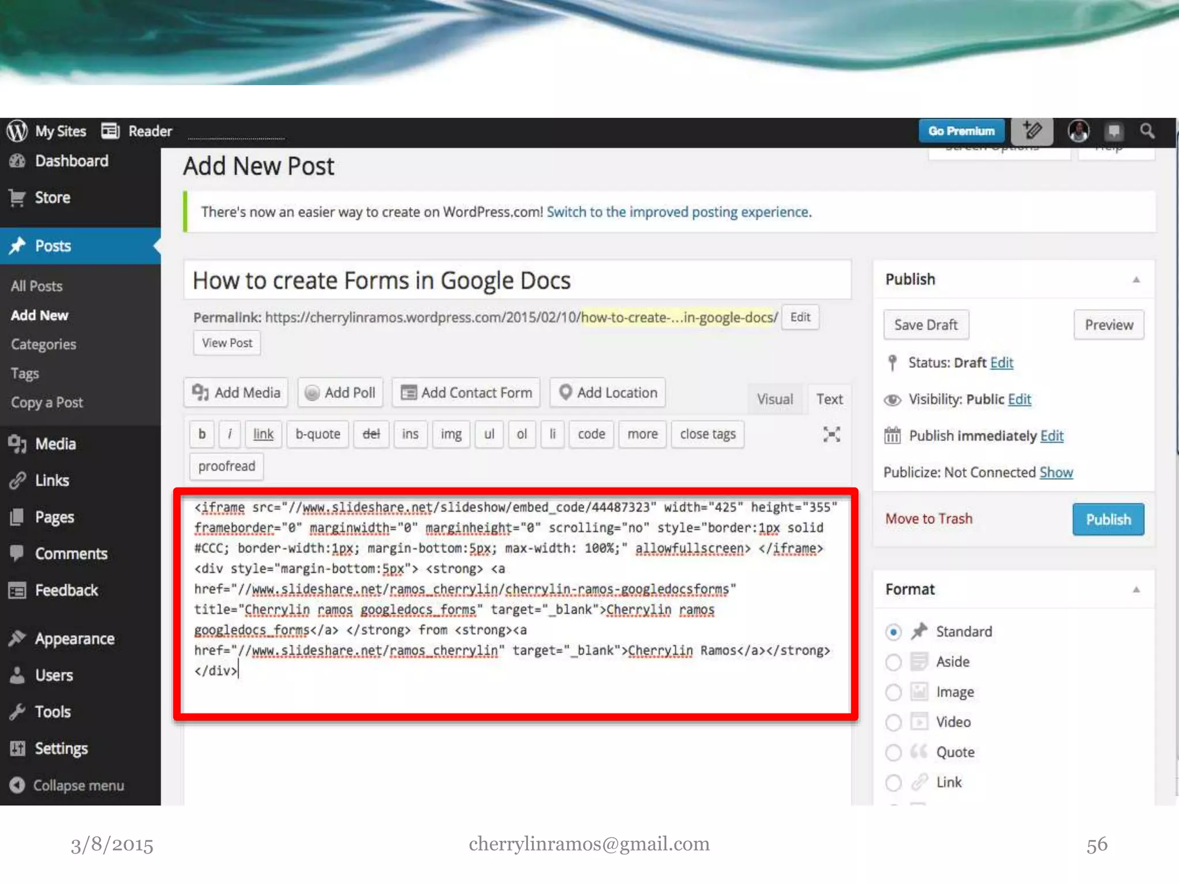This screenshot has height=884, width=1179.
Task: Select the Image format radio button
Action: tap(893, 692)
